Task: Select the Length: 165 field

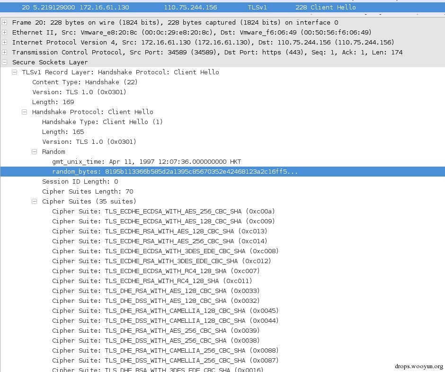Action: pos(63,132)
